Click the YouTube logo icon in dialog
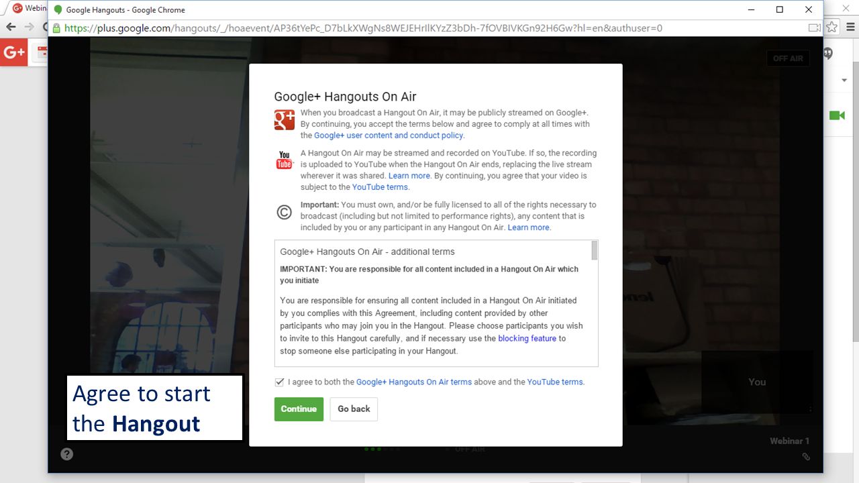 coord(285,160)
